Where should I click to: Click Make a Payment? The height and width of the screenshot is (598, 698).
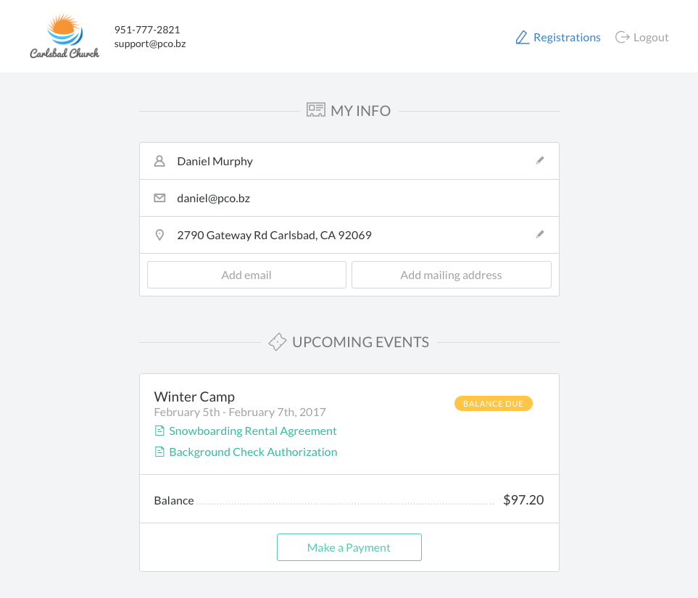[x=349, y=547]
